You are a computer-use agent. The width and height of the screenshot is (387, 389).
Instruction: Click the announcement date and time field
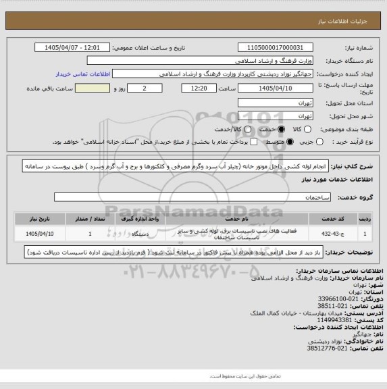(72, 47)
